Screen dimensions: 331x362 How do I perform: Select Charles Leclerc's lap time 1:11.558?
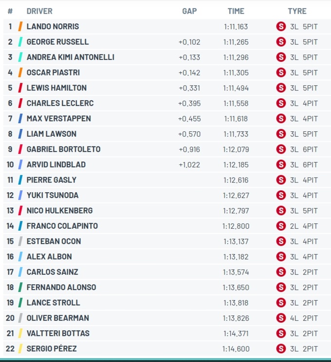tap(236, 104)
